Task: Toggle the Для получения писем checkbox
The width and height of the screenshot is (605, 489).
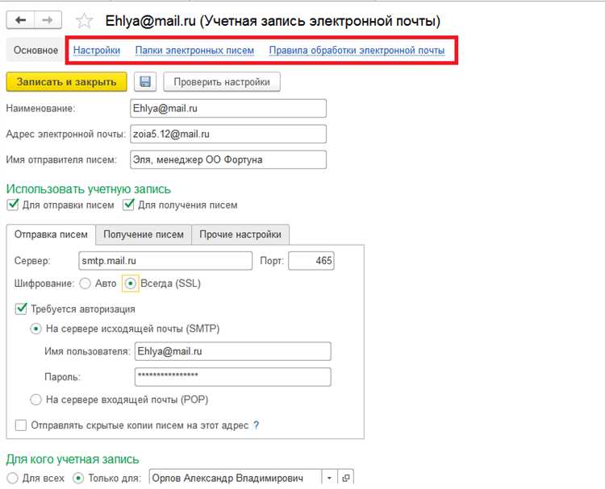Action: point(128,205)
